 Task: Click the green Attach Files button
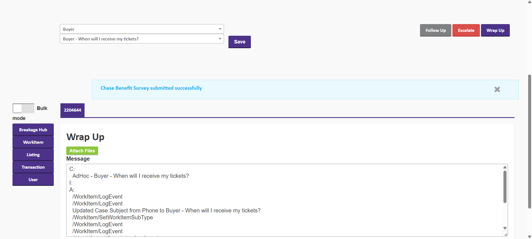(x=82, y=151)
